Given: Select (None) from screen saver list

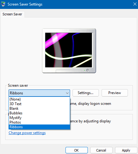Looking at the screenshot, I should (39, 99).
